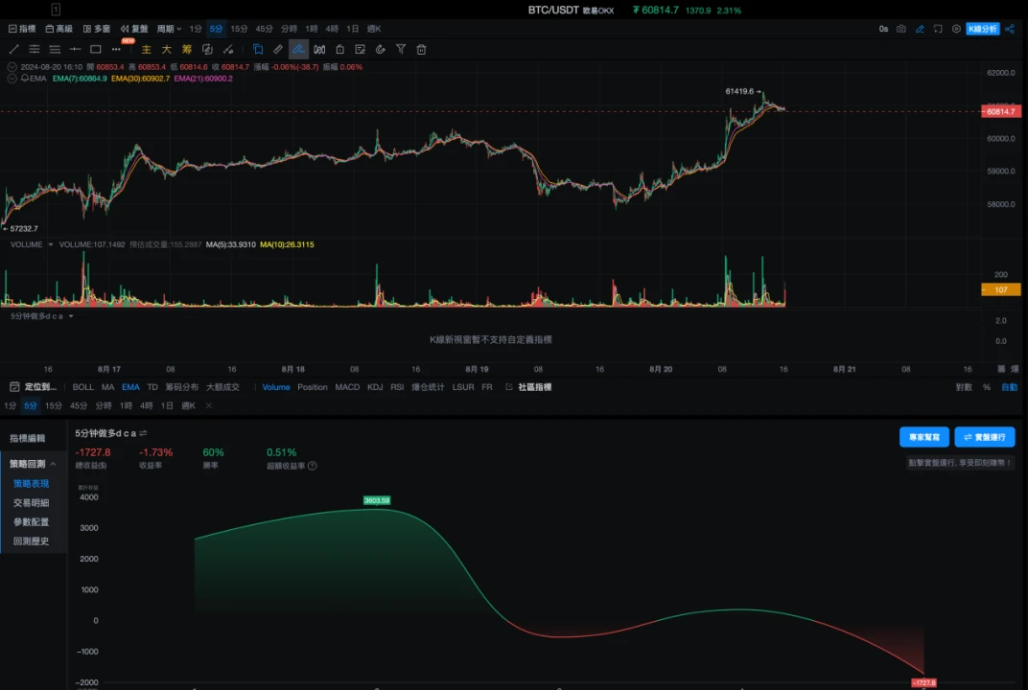Toggle the BOLL indicator on chart
The image size is (1028, 690).
pyautogui.click(x=83, y=387)
